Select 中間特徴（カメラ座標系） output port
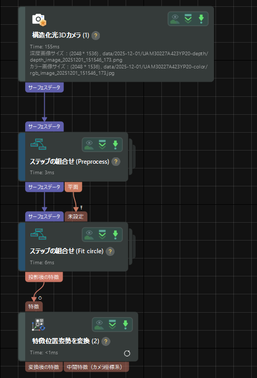The width and height of the screenshot is (257, 378). coord(96,367)
